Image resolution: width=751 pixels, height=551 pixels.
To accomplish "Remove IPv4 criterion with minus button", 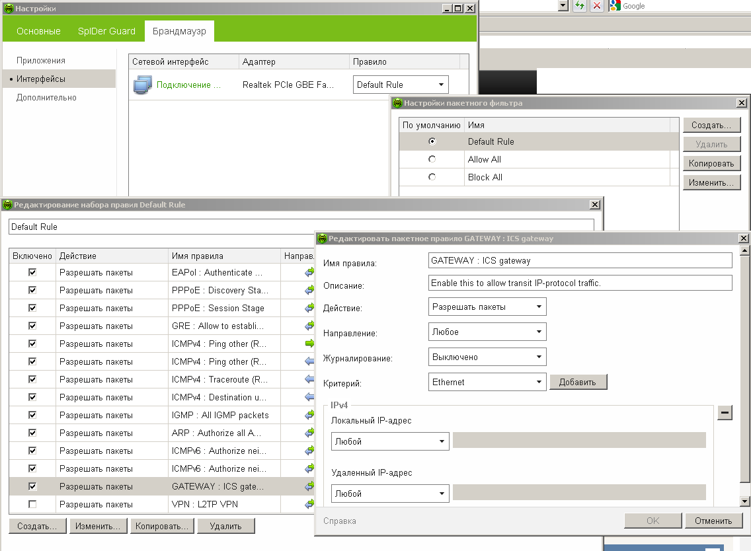I will pos(725,413).
